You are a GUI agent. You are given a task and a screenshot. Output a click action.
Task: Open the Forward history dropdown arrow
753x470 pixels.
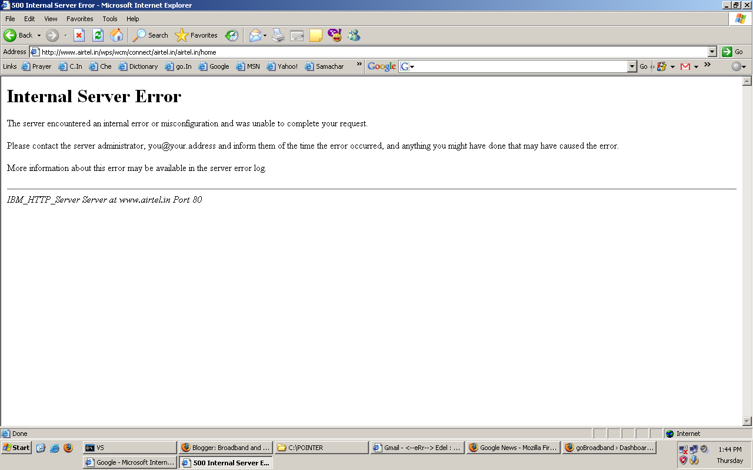tap(65, 35)
